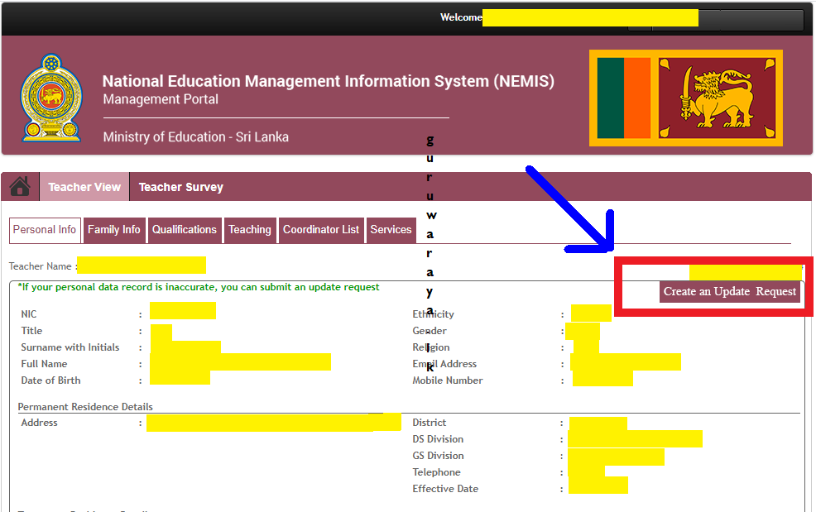
Task: Click the permanent residence Address field
Action: tap(273, 422)
